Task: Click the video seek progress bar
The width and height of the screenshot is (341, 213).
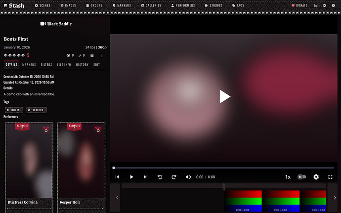Action: (x=223, y=168)
